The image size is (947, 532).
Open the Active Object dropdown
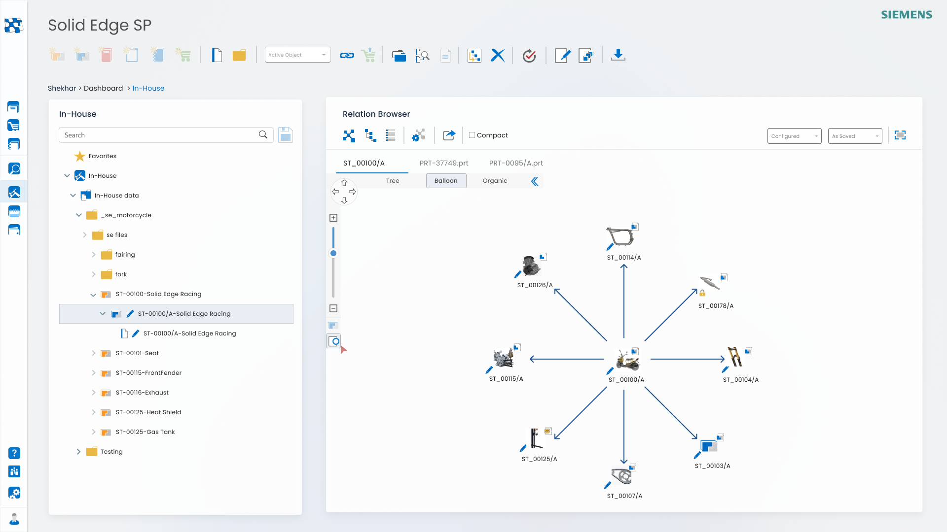point(298,55)
